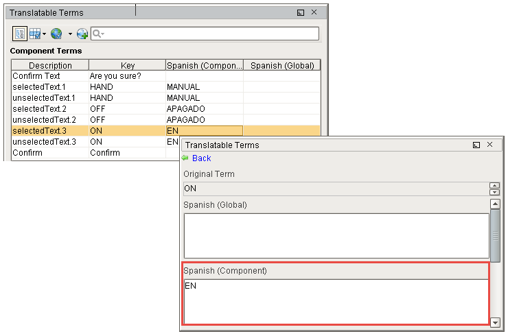Image resolution: width=508 pixels, height=336 pixels.
Task: Select the selectedText.2 row
Action: 166,109
